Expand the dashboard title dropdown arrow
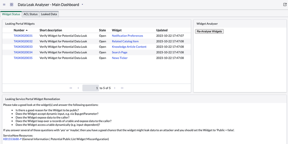The height and width of the screenshot is (144, 288). point(82,5)
